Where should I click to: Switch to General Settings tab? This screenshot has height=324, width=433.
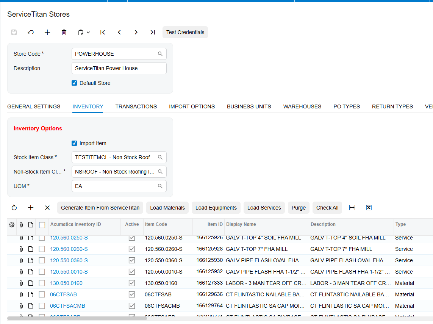point(34,106)
